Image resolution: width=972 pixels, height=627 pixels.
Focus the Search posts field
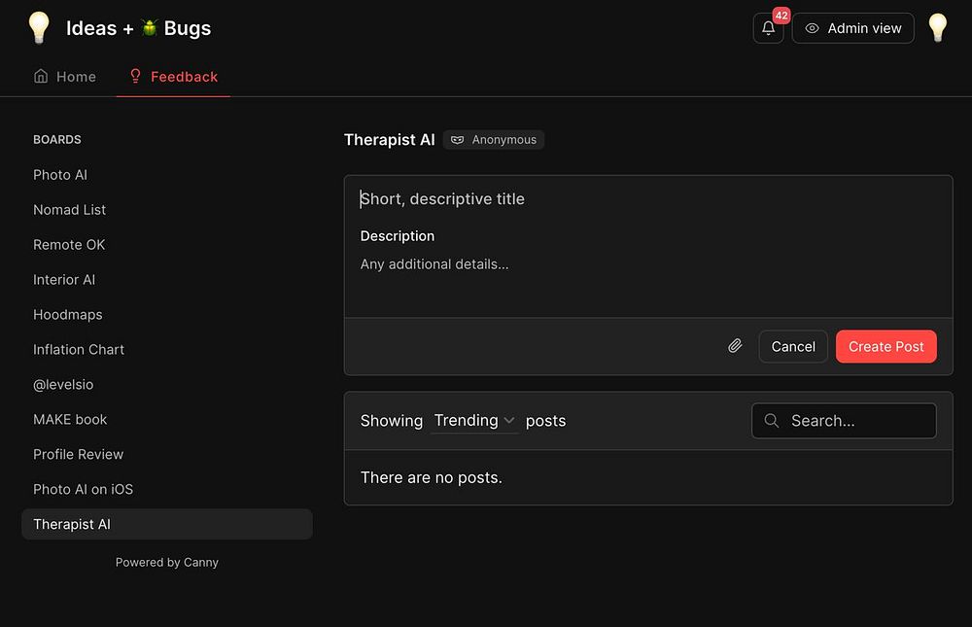pyautogui.click(x=844, y=421)
